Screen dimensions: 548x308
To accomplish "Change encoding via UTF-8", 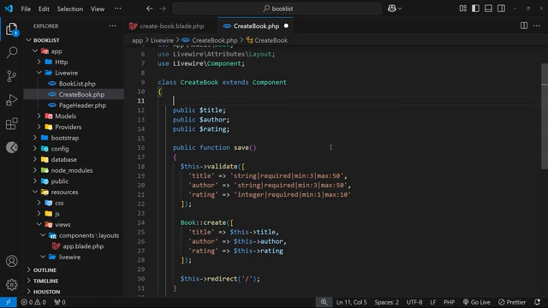I will point(414,302).
